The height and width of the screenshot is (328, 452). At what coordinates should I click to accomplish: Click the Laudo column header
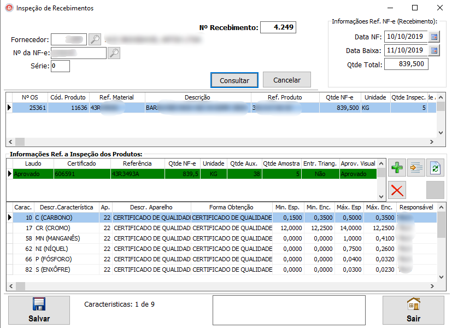point(32,163)
